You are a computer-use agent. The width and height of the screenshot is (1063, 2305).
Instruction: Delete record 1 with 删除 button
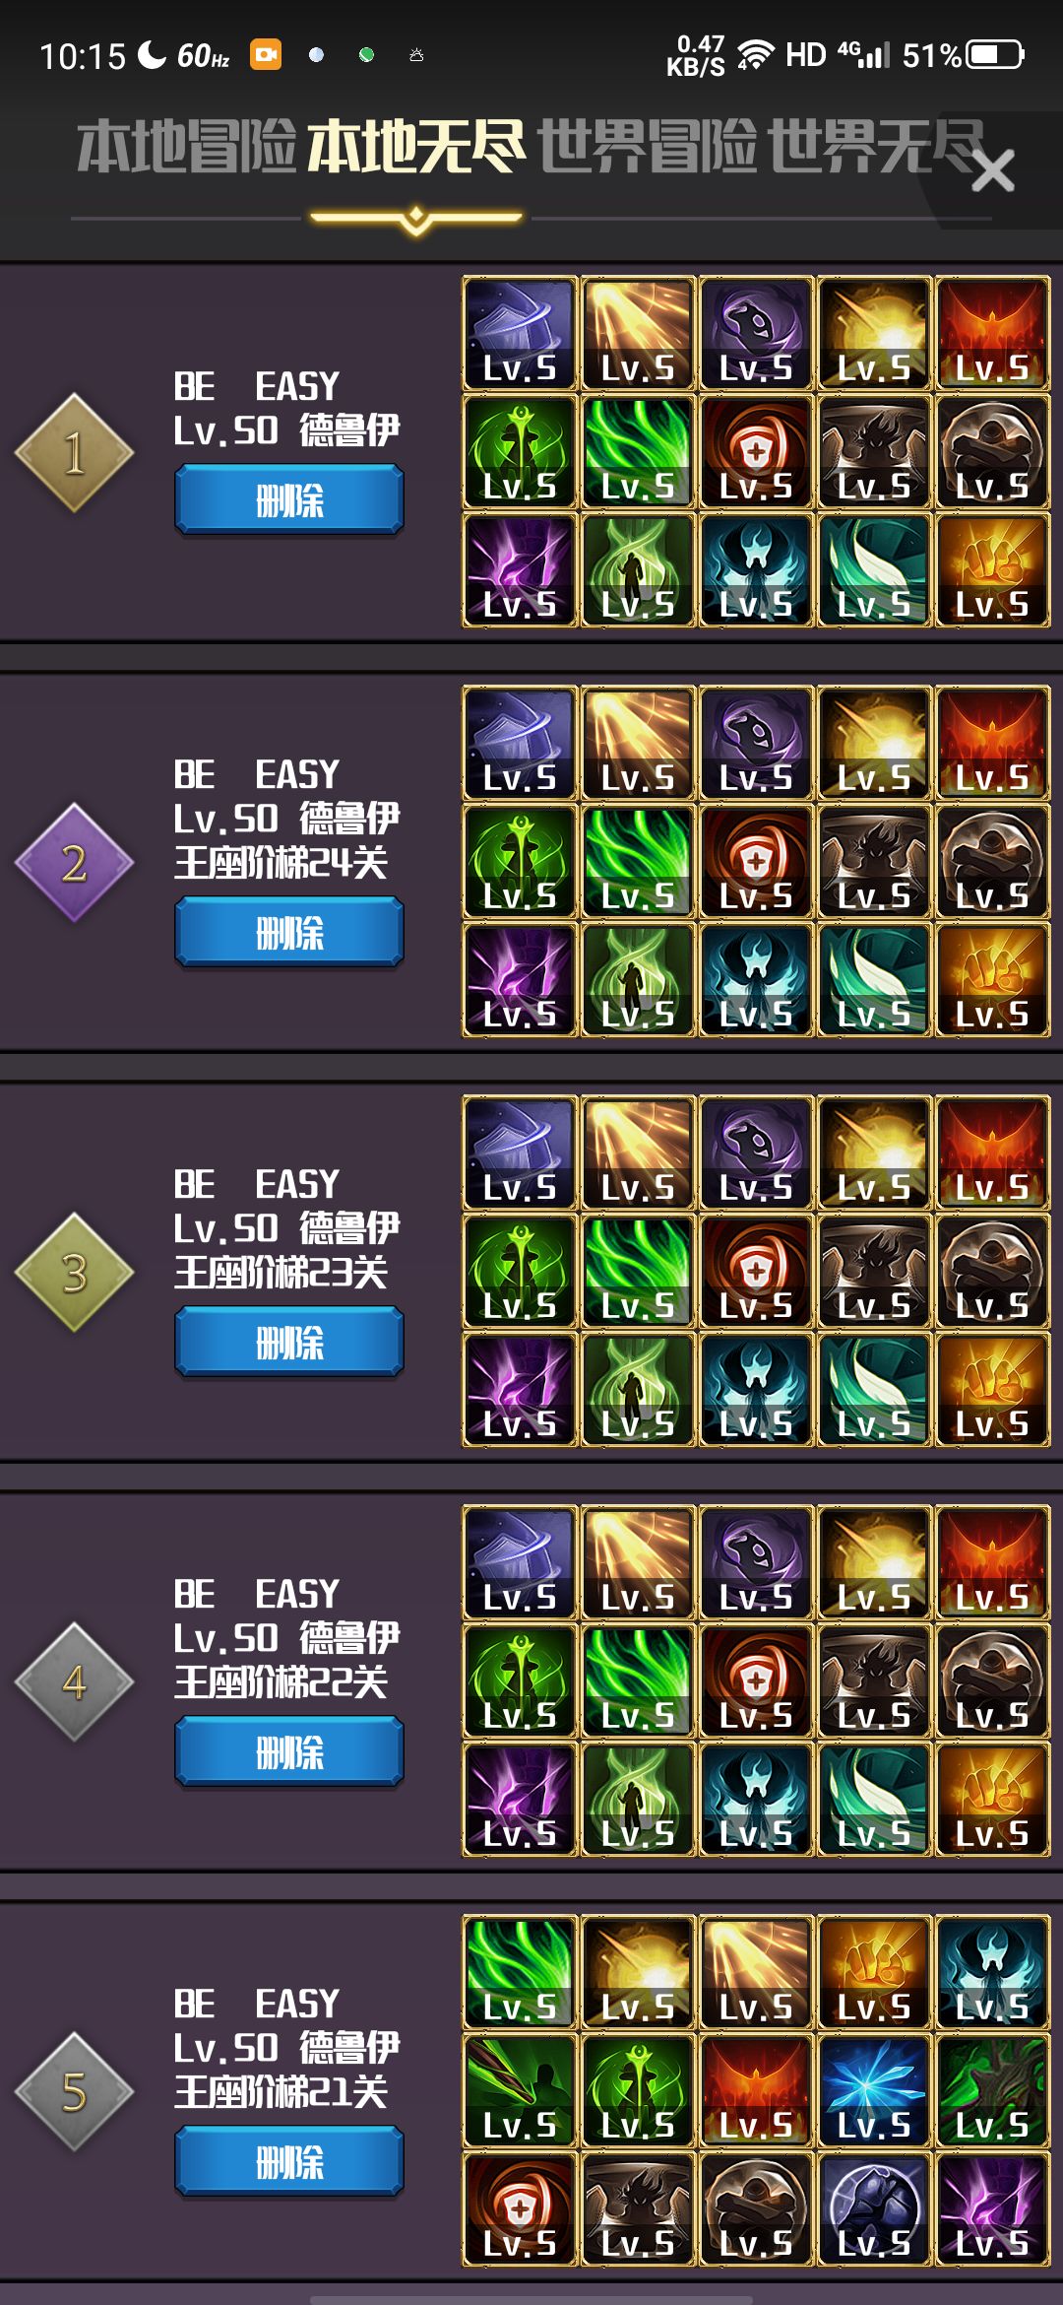[x=289, y=500]
